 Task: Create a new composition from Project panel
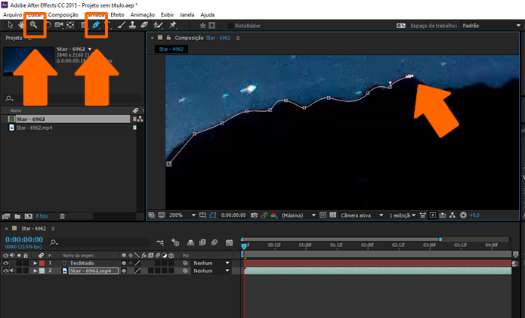[29, 216]
